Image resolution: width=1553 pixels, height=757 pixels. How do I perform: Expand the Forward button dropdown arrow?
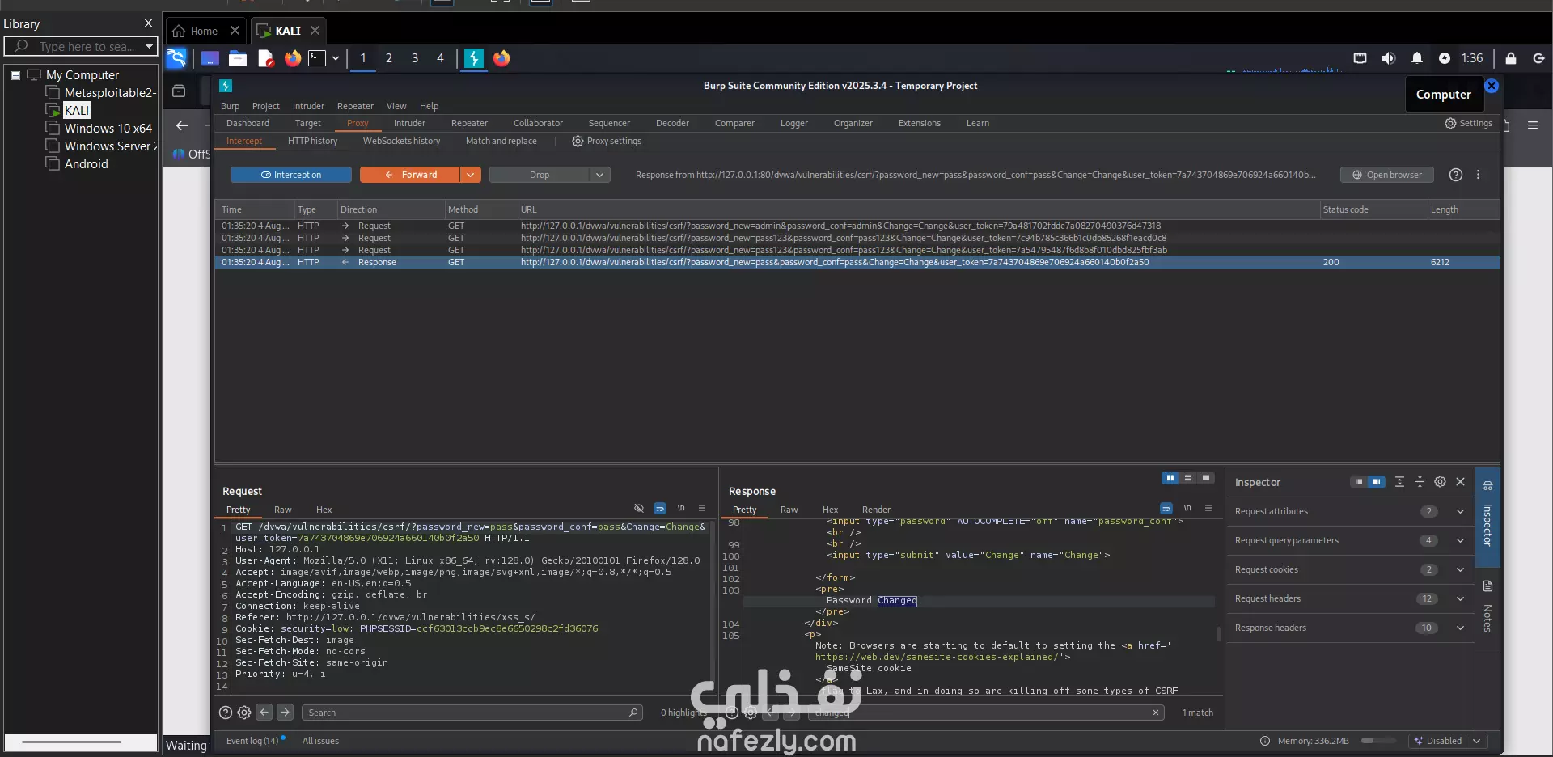point(471,175)
